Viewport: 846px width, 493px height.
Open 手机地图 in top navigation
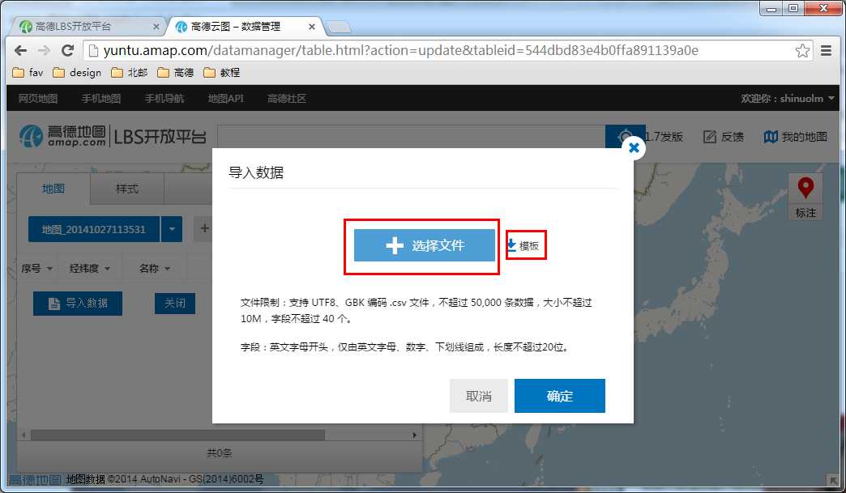point(101,98)
